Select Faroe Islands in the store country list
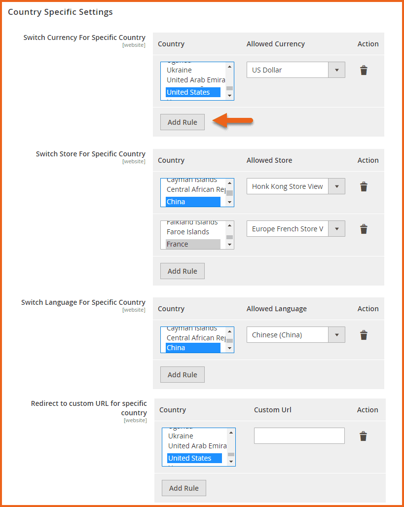Image resolution: width=404 pixels, height=507 pixels. pos(188,232)
